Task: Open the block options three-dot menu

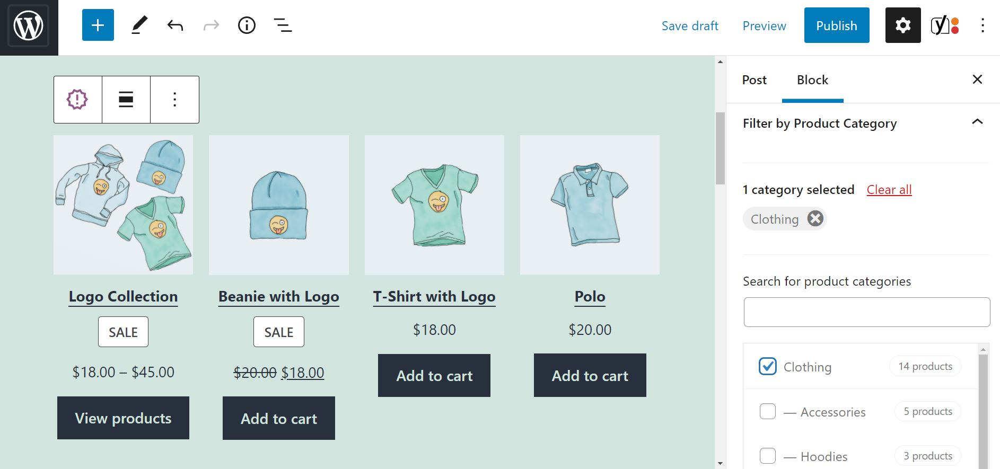Action: pyautogui.click(x=174, y=99)
